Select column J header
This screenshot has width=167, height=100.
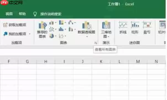tap(83, 61)
